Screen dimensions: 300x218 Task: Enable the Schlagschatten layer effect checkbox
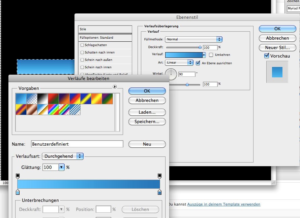82,45
